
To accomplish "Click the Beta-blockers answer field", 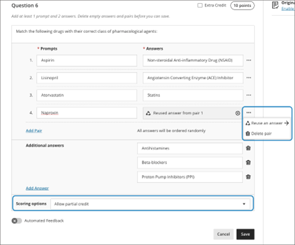I will [x=190, y=162].
